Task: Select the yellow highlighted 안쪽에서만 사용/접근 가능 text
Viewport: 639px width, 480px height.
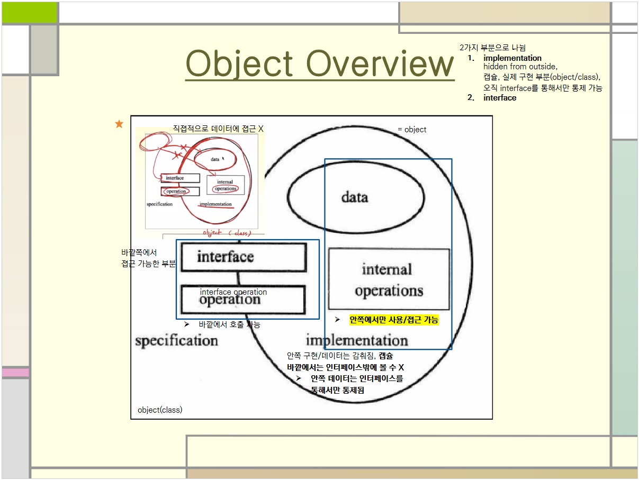Action: coord(393,320)
